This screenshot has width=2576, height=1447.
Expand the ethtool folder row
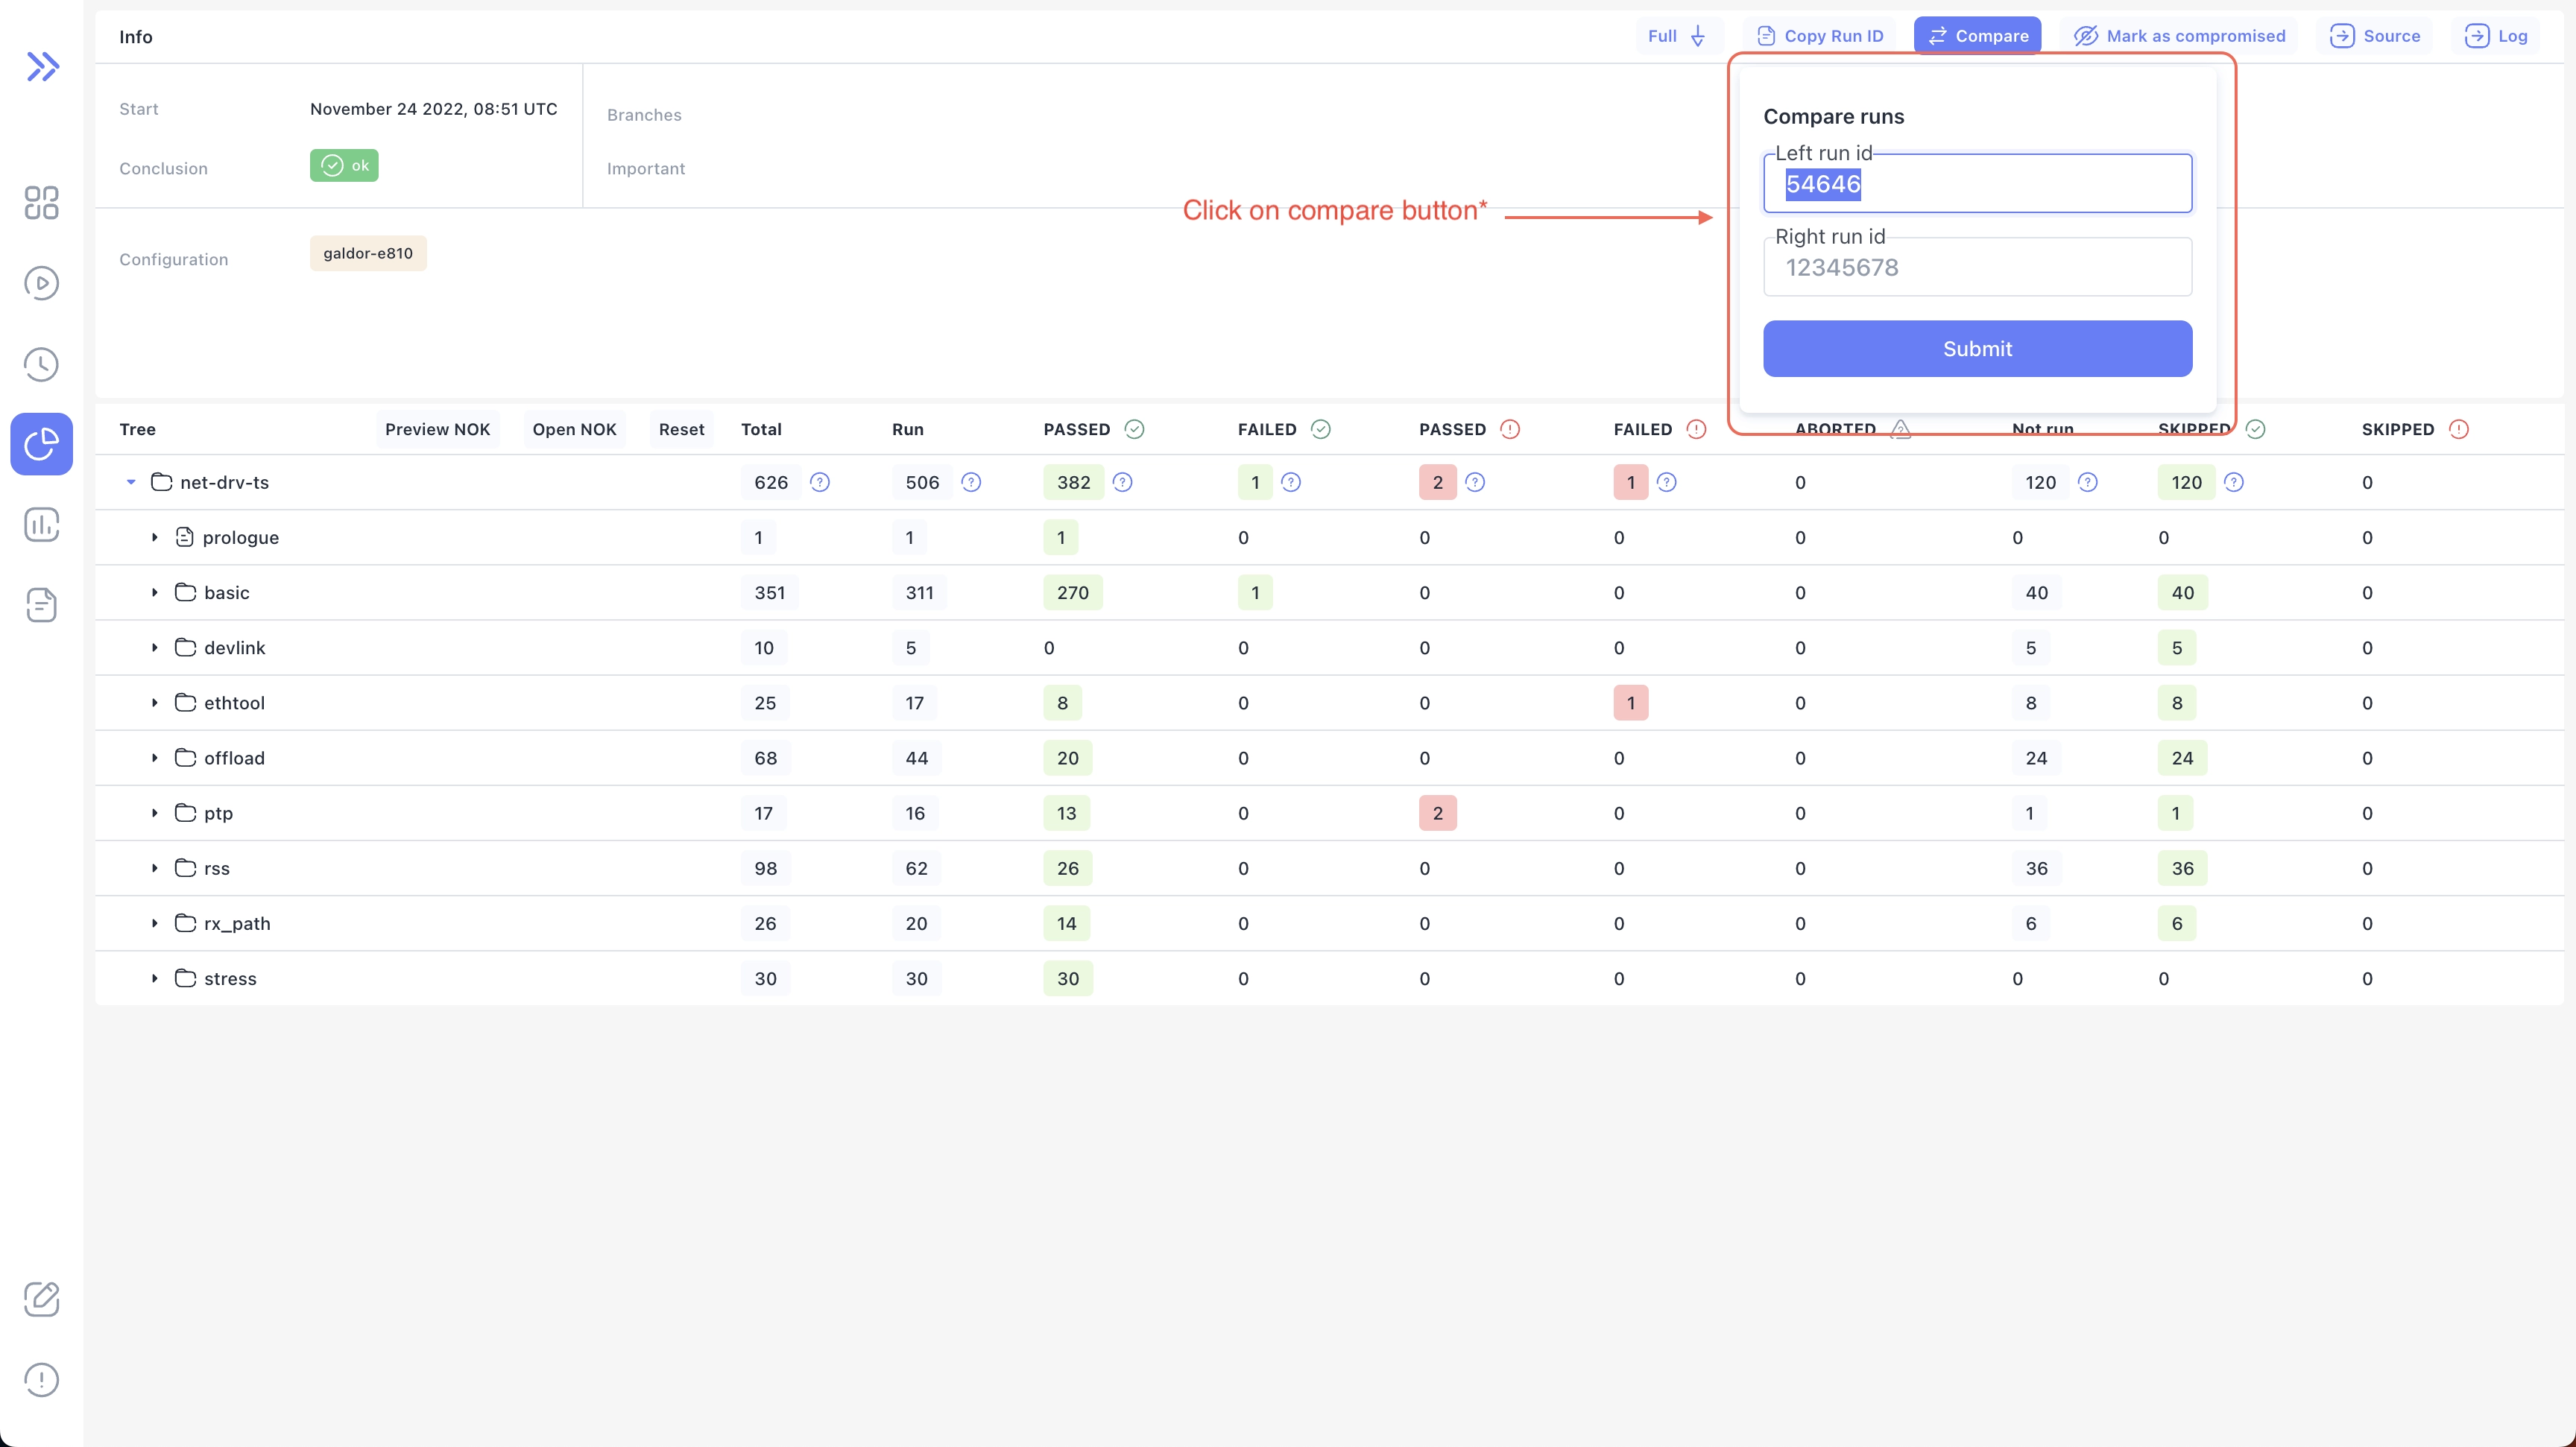(x=155, y=703)
